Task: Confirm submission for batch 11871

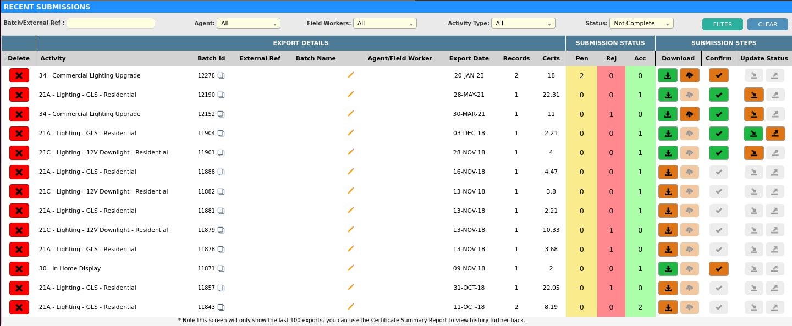Action: [x=718, y=269]
